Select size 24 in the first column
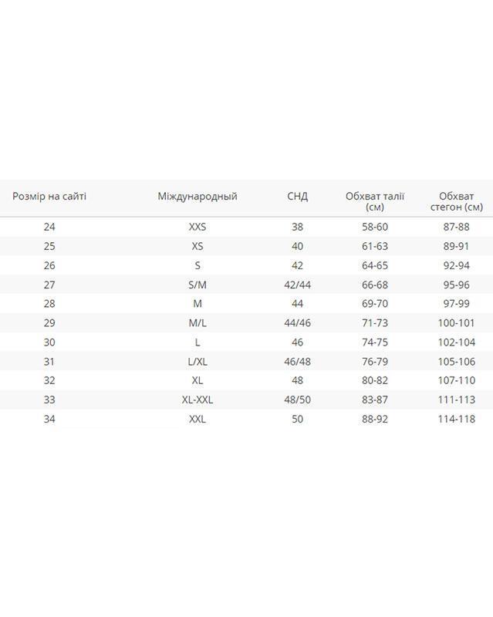Viewport: 493px width, 617px height. 49,227
